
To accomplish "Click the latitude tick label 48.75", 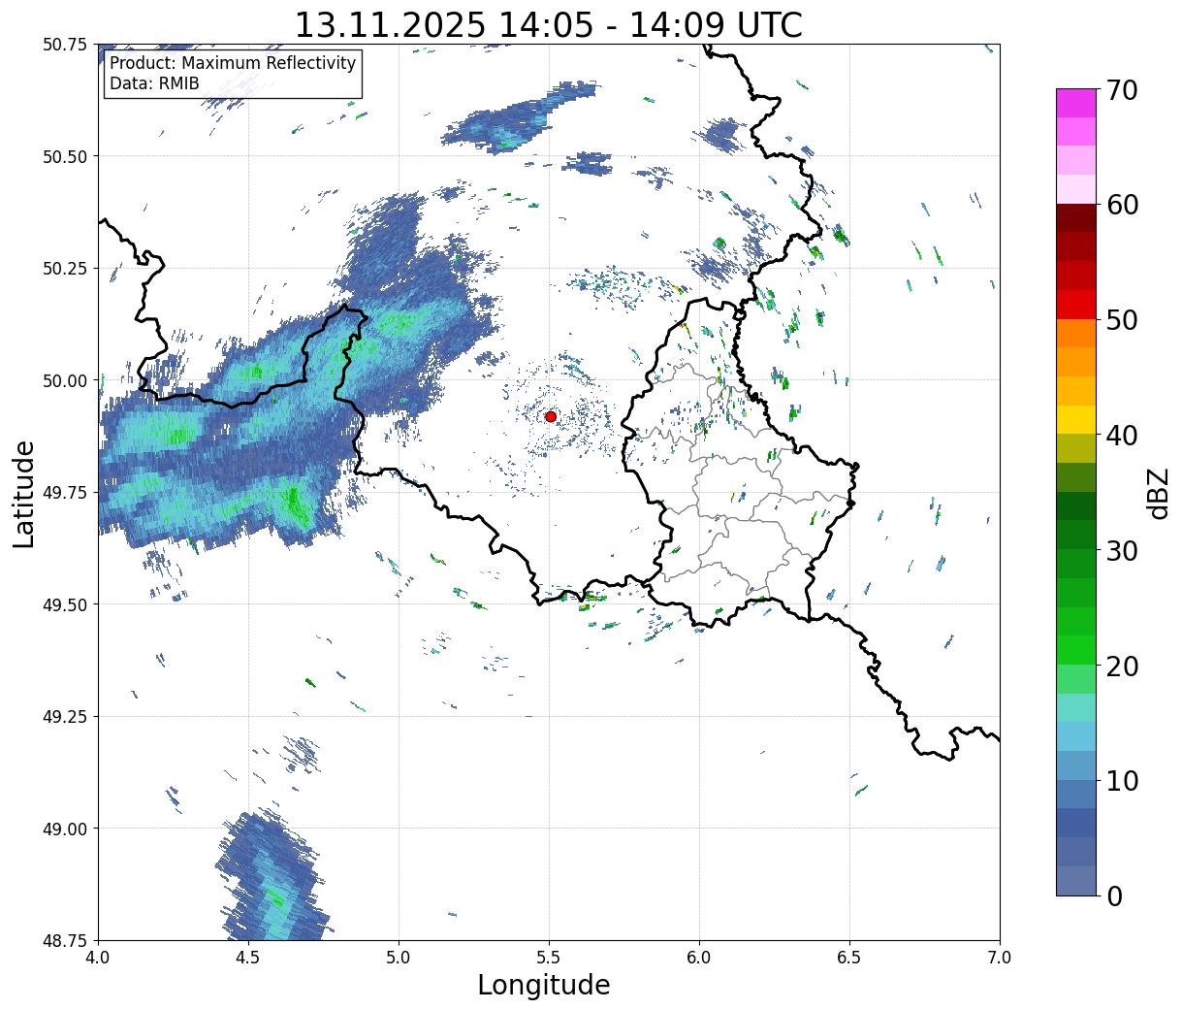I will click(65, 940).
